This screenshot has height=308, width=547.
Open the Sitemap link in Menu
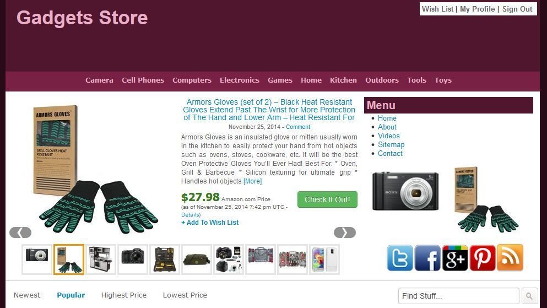(391, 145)
